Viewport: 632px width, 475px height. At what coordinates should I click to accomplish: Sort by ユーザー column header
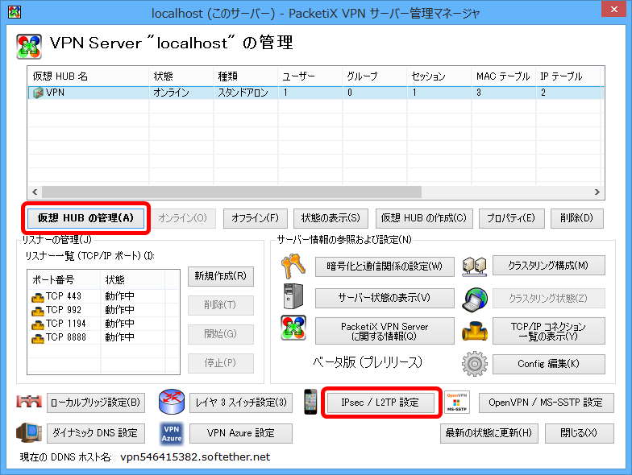(310, 76)
